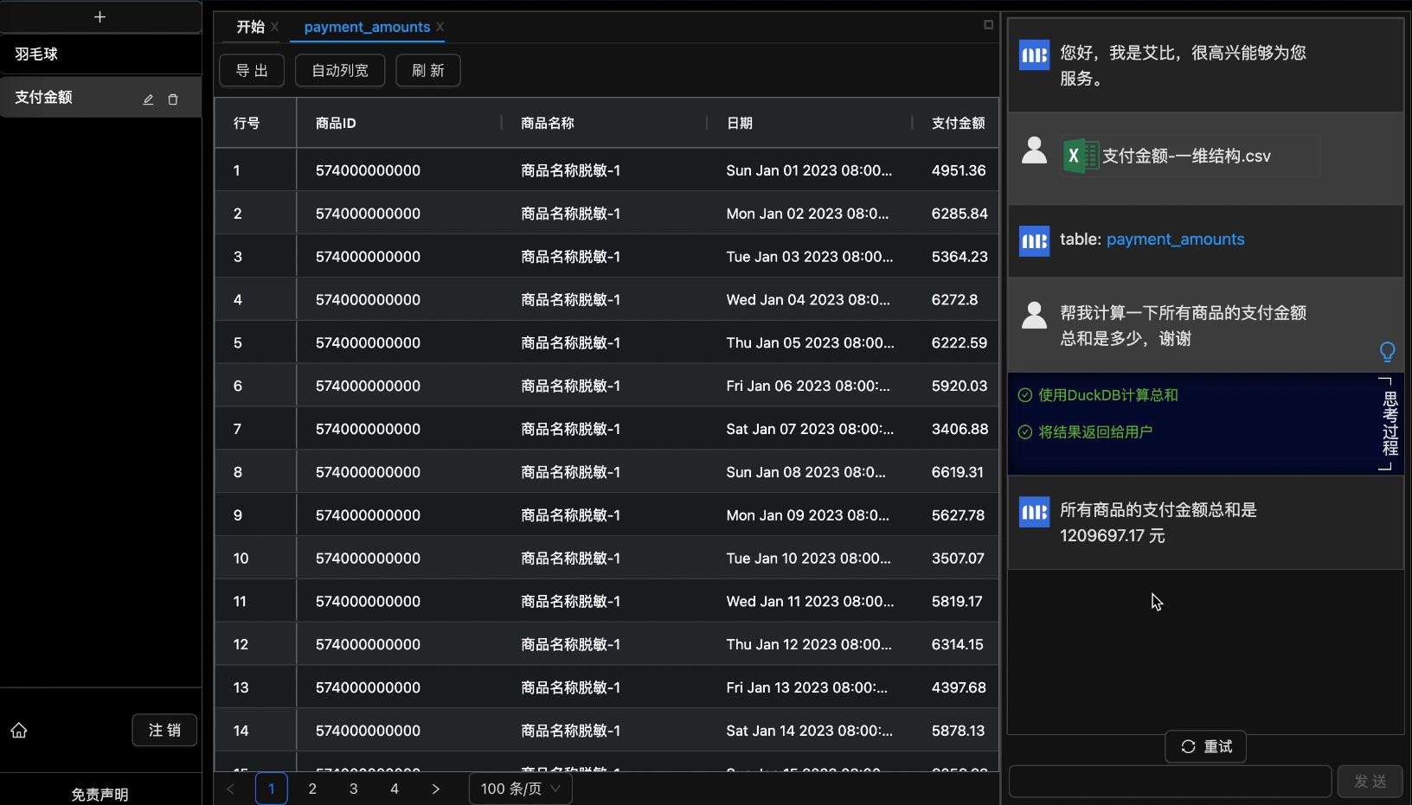Screen dimensions: 1412x805
Task: Close the 开始 tab
Action: pyautogui.click(x=274, y=27)
